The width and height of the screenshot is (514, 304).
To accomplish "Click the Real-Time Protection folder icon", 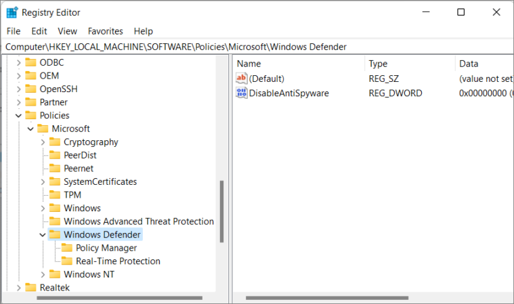I will pos(67,261).
